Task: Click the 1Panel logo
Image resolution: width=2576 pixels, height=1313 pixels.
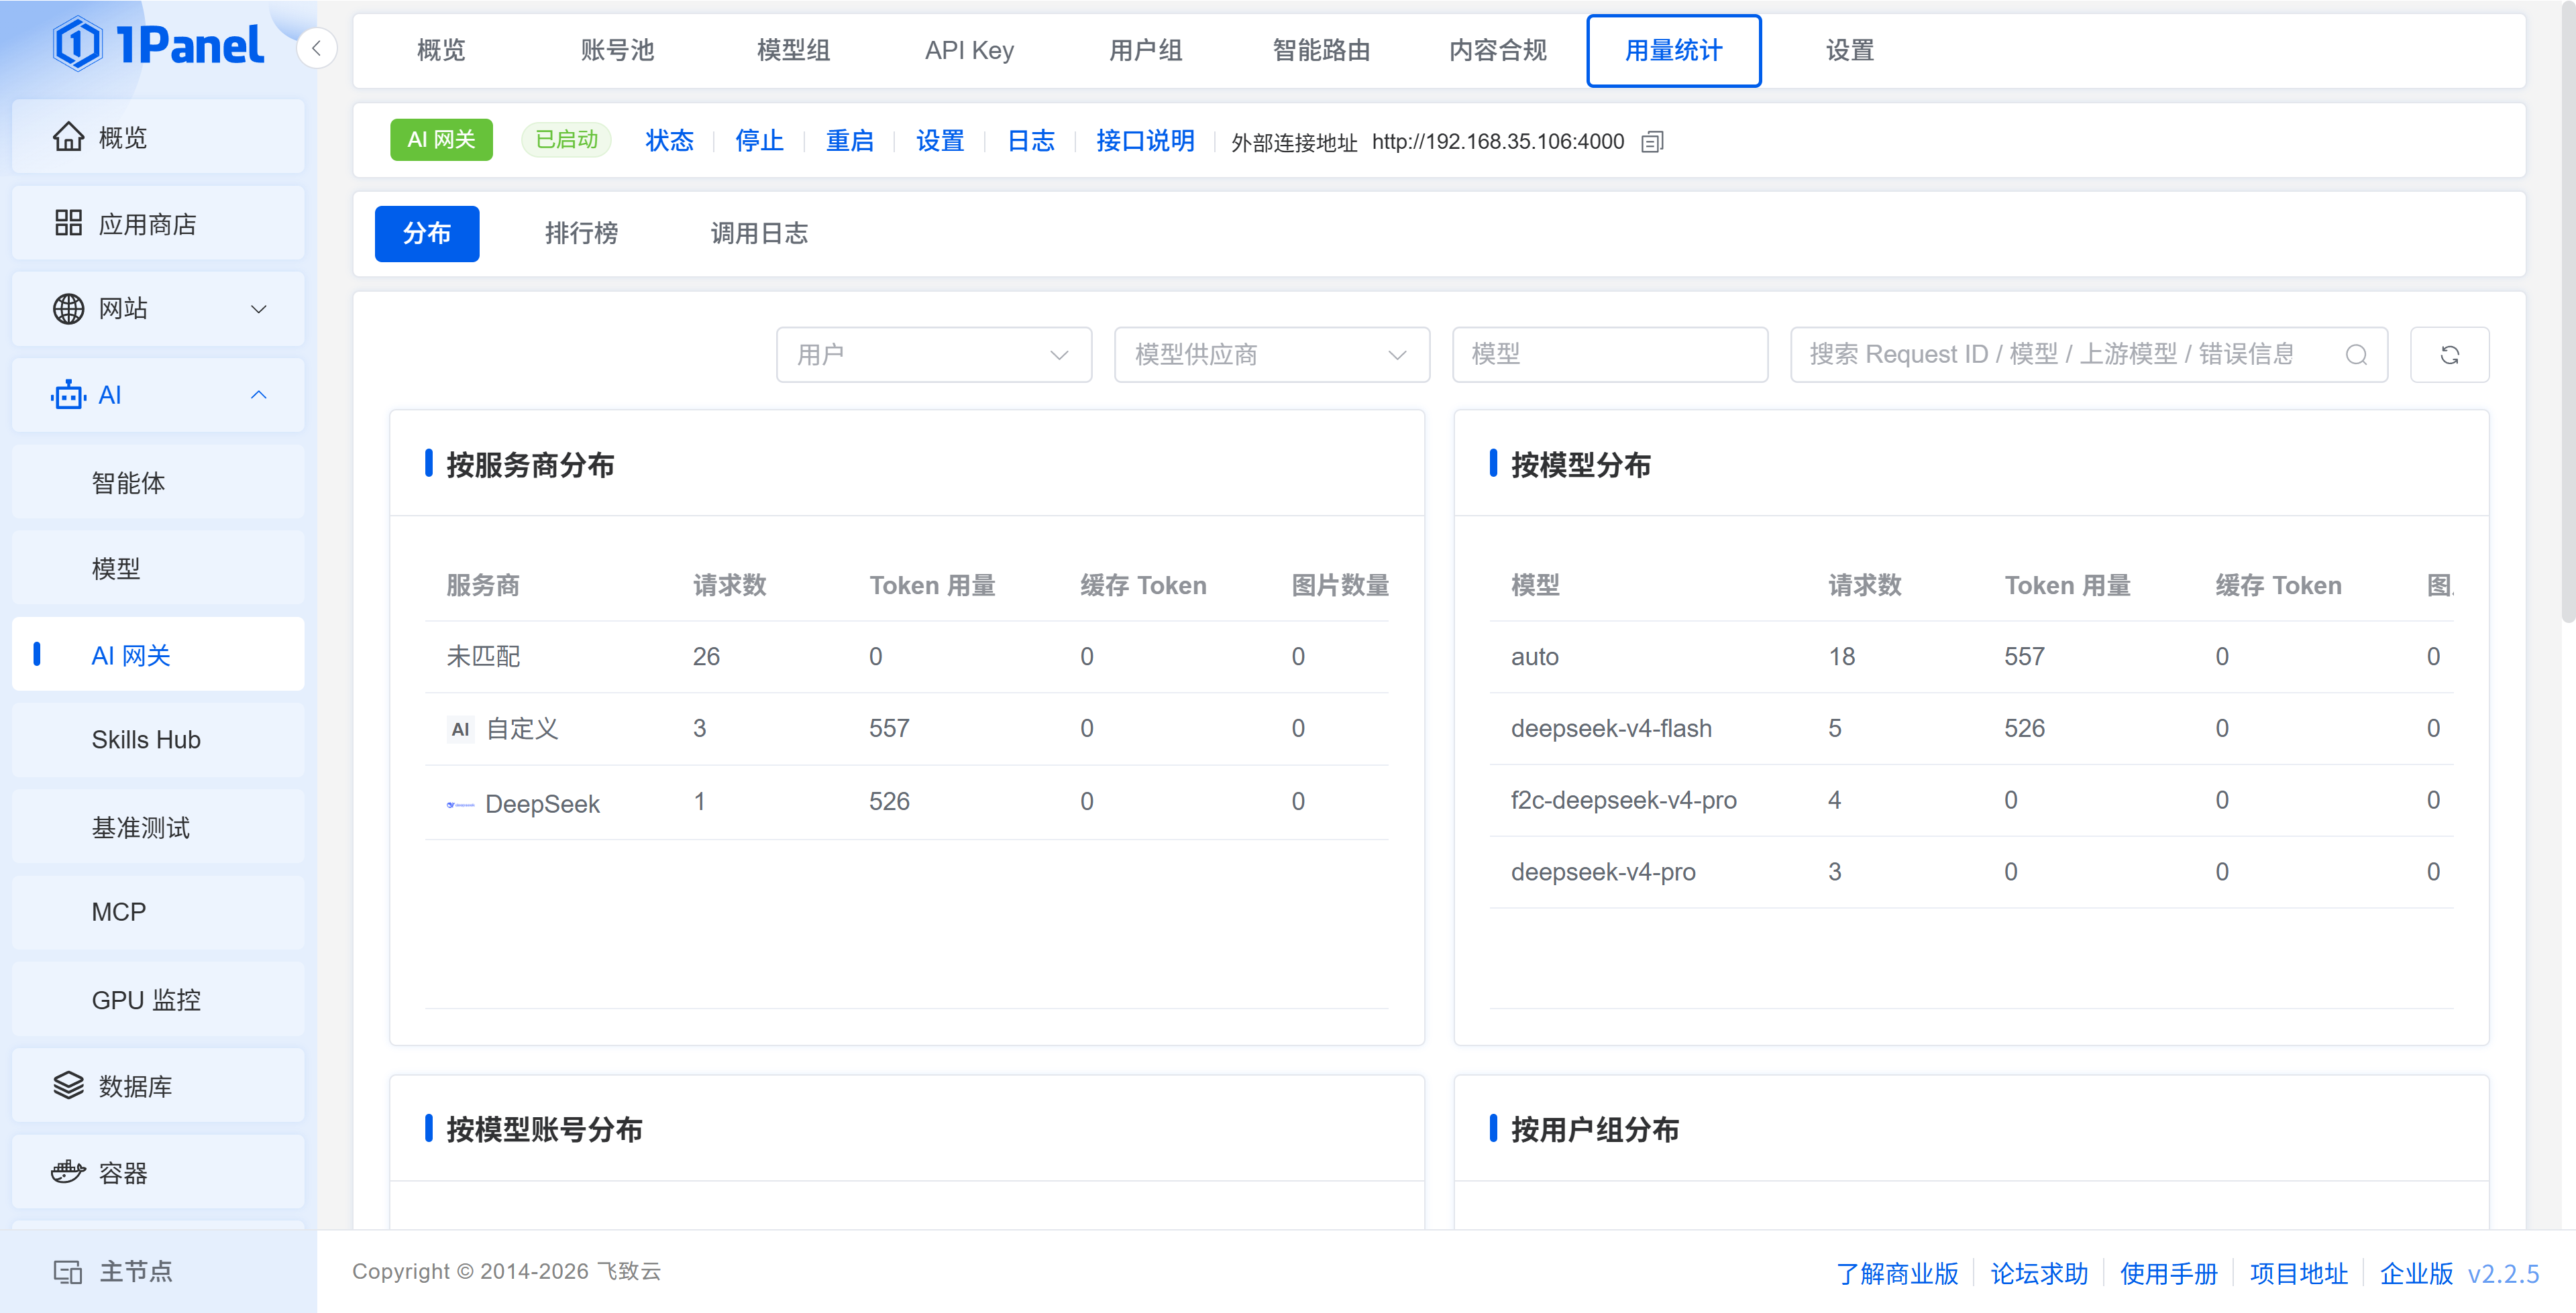Action: 158,45
